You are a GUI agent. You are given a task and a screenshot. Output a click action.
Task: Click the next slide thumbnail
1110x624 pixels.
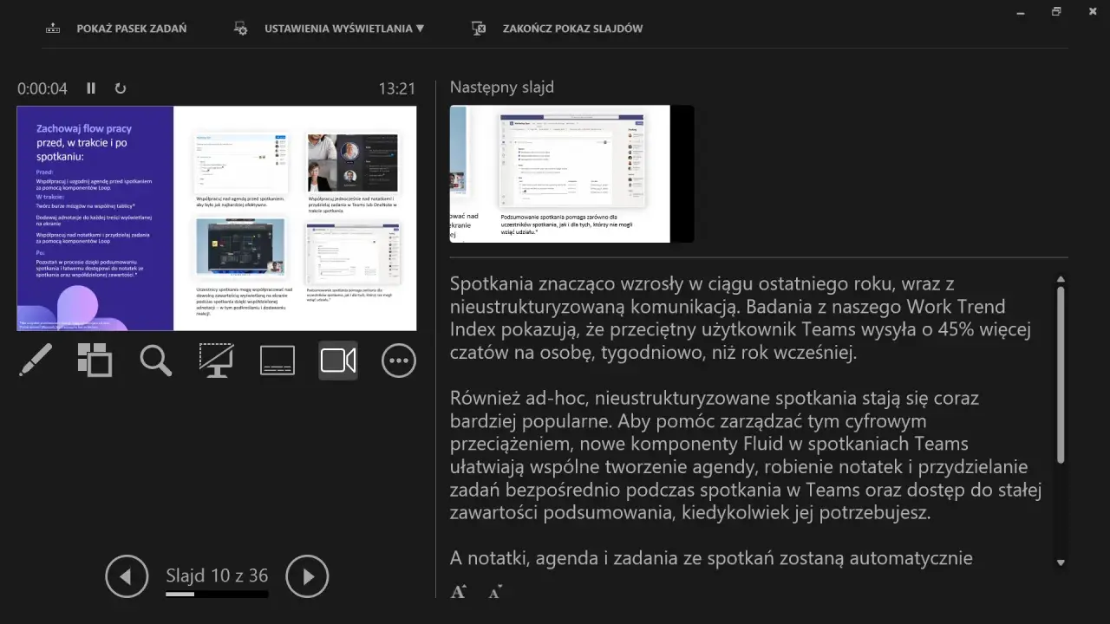(x=571, y=174)
